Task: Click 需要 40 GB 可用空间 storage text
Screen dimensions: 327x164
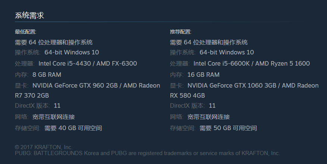Action: pyautogui.click(x=73, y=128)
